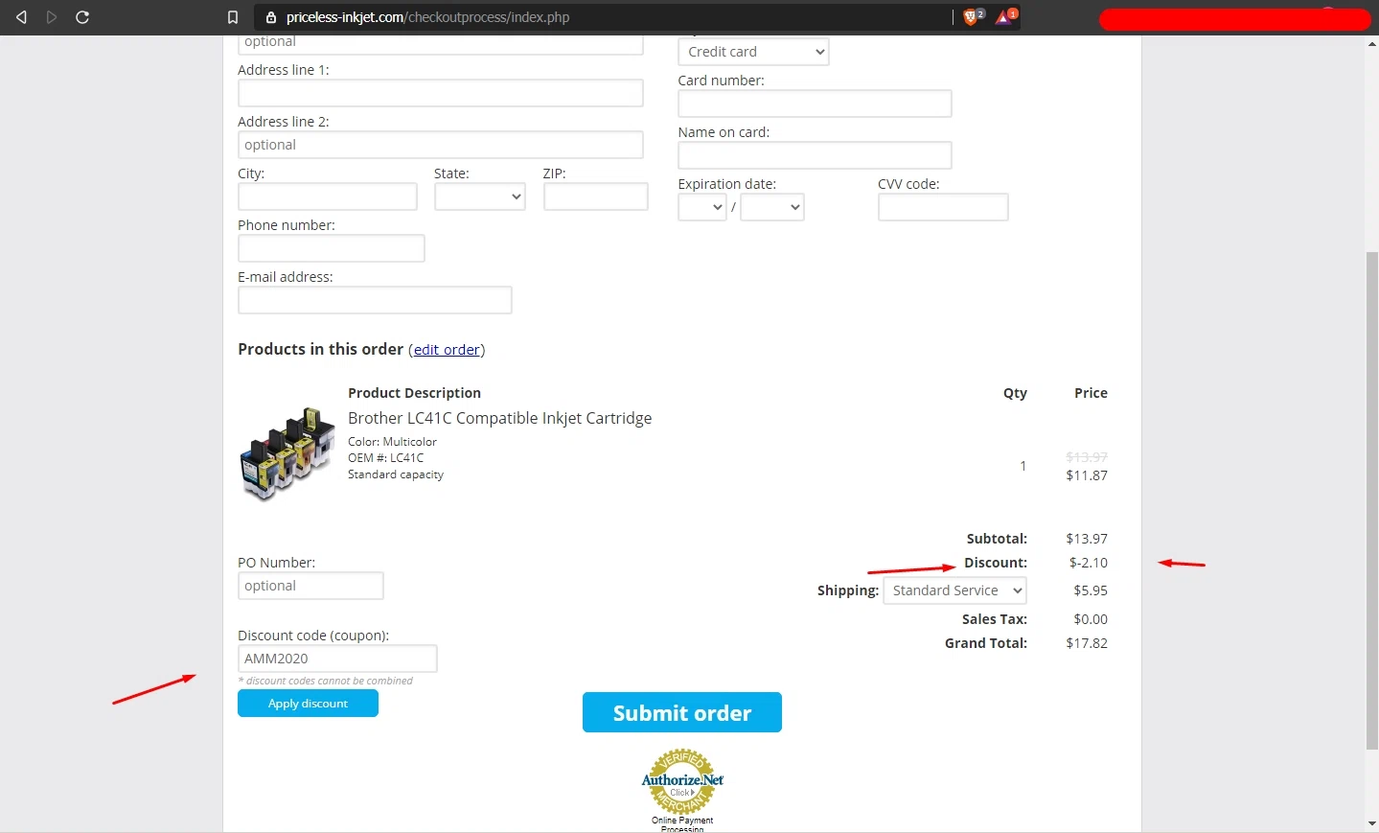
Task: Click the Sales Tax value $0.00
Action: click(x=1091, y=619)
